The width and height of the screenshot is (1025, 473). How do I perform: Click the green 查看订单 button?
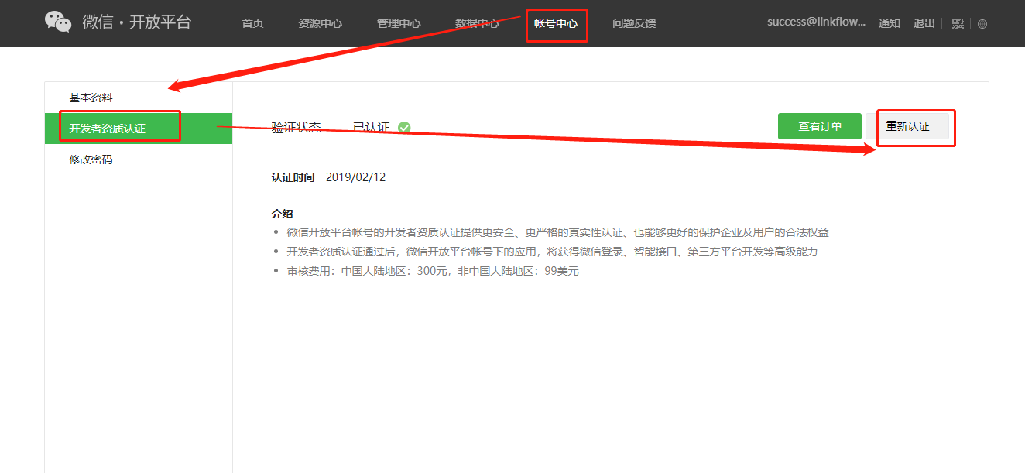820,126
